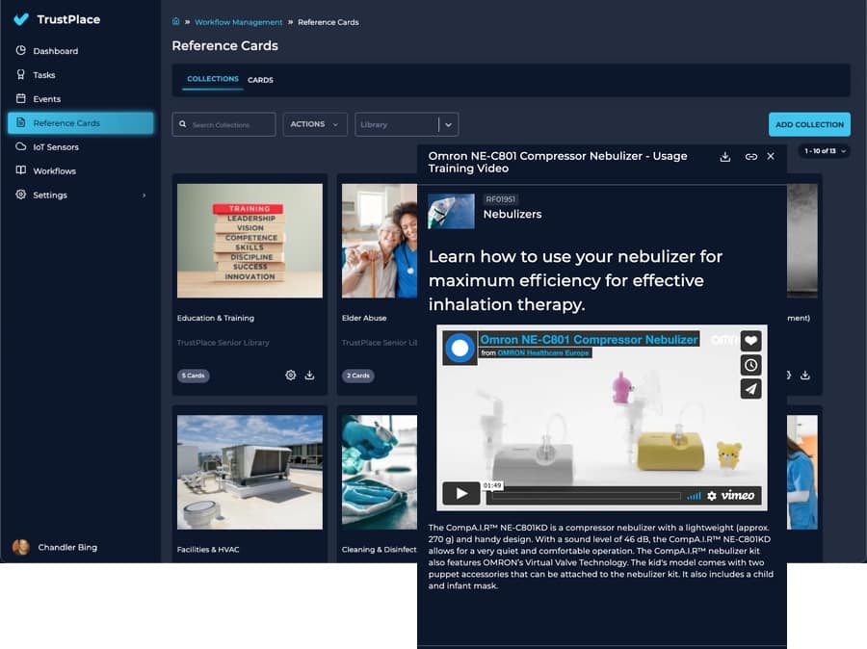Open the OMRON Healthcare Europe link

(x=543, y=352)
